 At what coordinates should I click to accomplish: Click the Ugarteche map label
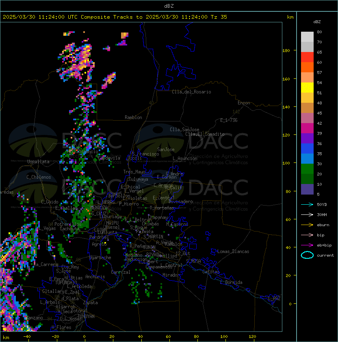click(100, 258)
